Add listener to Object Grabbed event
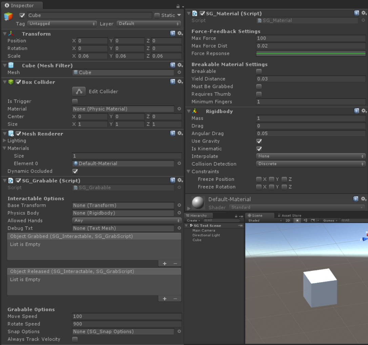368x345 pixels. click(165, 263)
